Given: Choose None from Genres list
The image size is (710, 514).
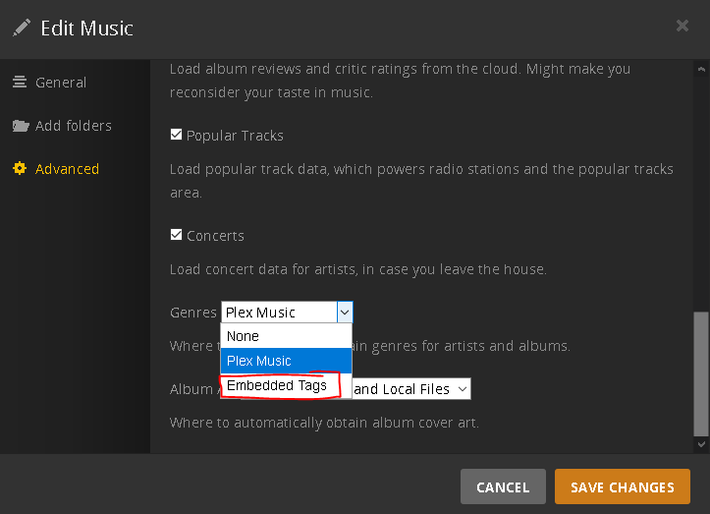Looking at the screenshot, I should point(285,336).
